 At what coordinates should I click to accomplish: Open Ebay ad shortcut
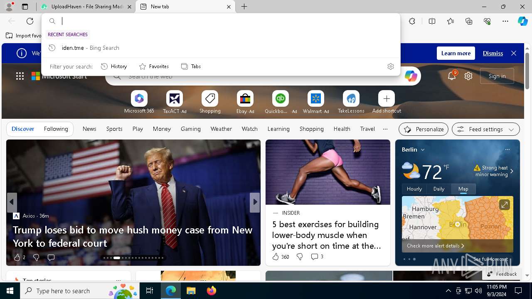pyautogui.click(x=245, y=102)
